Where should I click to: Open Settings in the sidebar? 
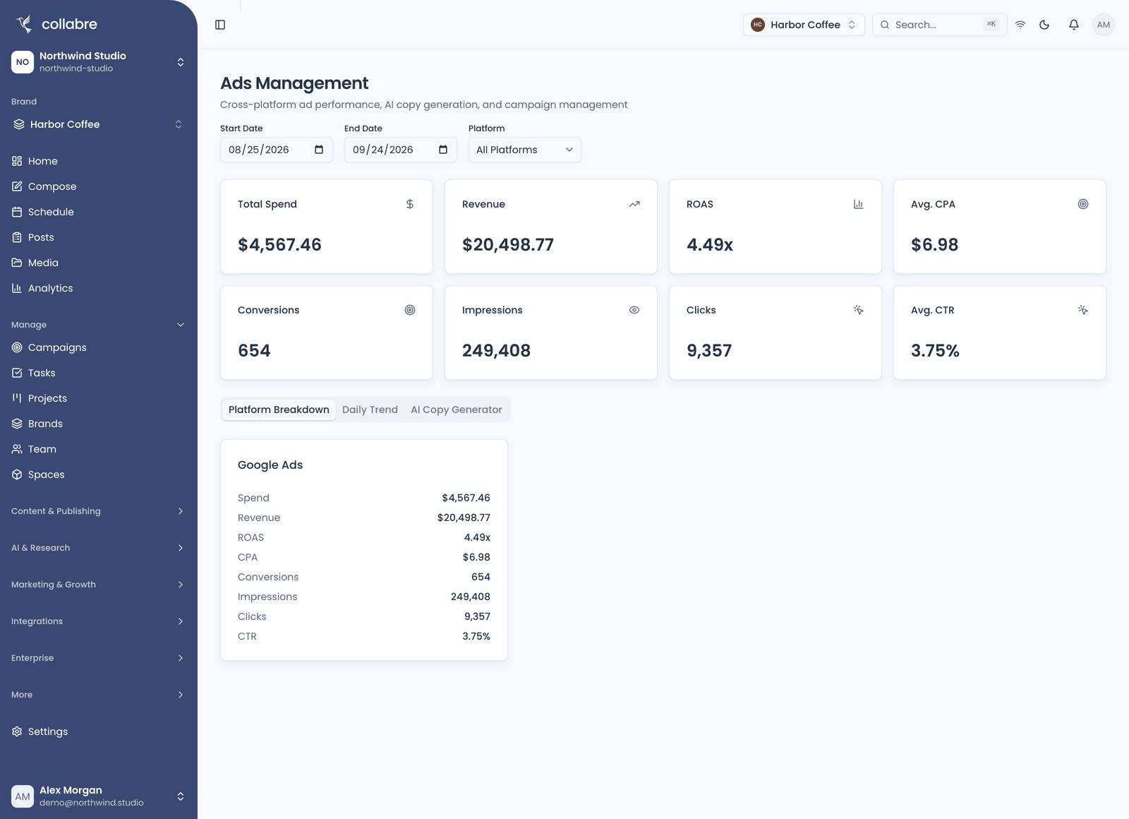click(99, 731)
